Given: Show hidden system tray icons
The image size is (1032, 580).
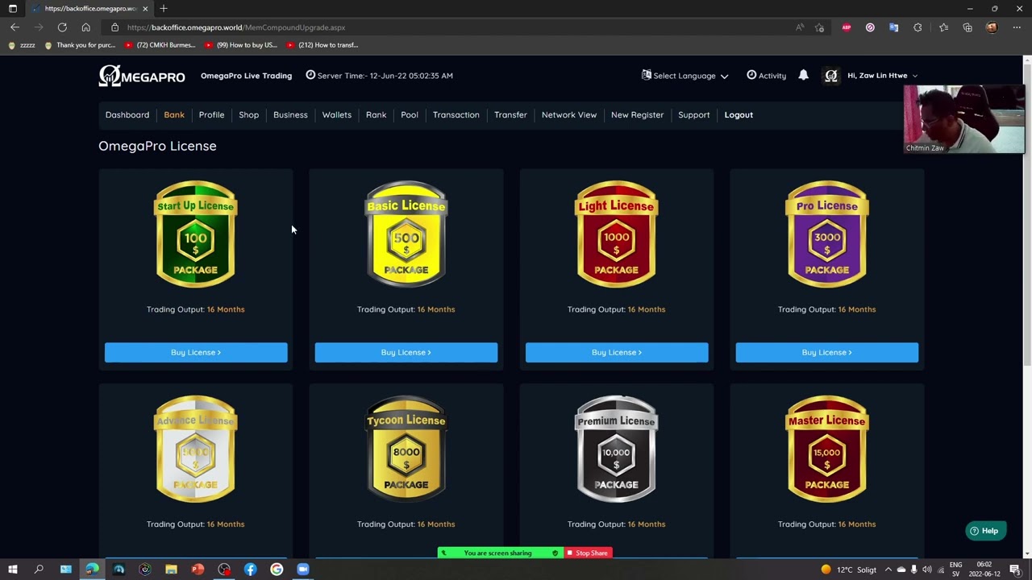Looking at the screenshot, I should pos(888,570).
